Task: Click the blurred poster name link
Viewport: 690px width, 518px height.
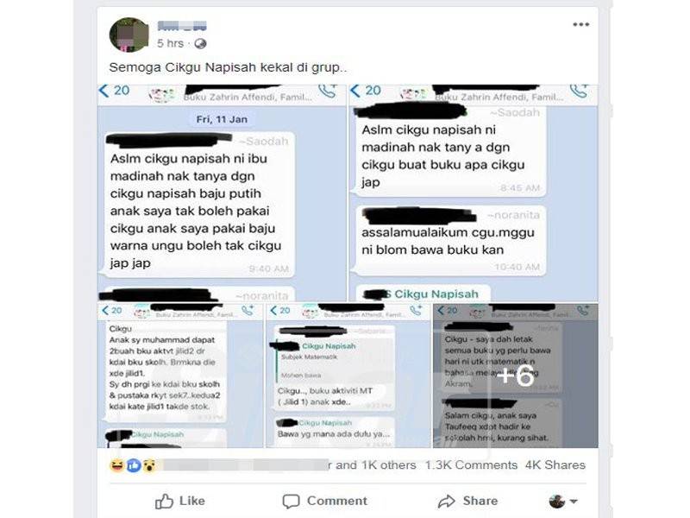Action: point(182,26)
